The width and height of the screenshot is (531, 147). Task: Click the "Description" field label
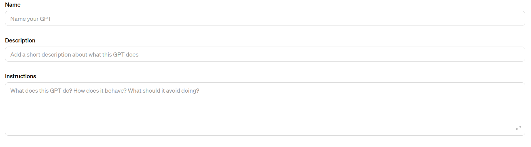click(20, 40)
